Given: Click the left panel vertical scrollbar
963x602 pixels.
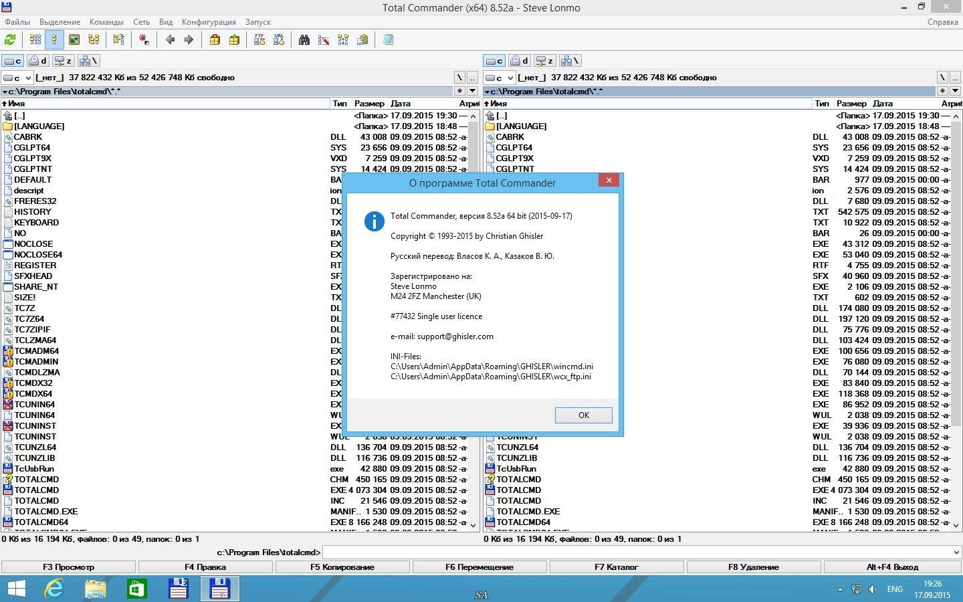Looking at the screenshot, I should pos(473,320).
